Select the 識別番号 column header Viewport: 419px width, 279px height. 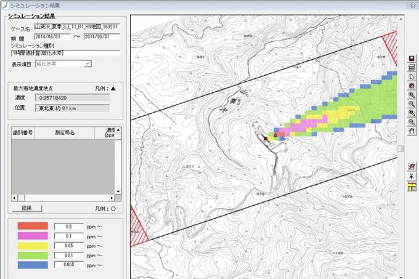coord(22,132)
